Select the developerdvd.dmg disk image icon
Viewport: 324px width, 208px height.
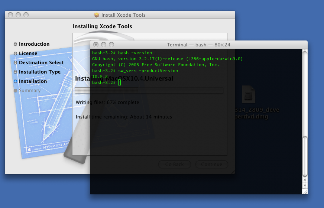249,94
